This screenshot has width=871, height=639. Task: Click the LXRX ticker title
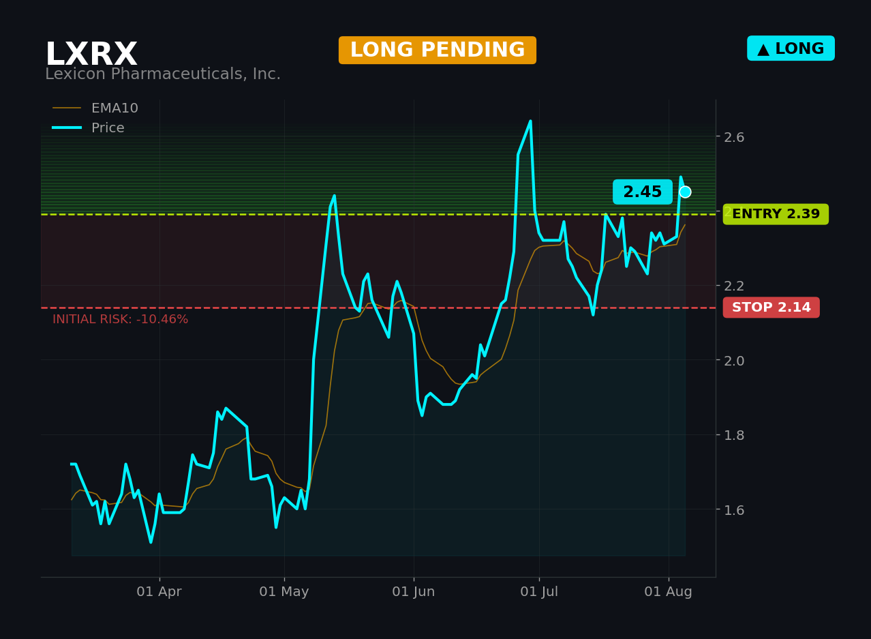(91, 55)
